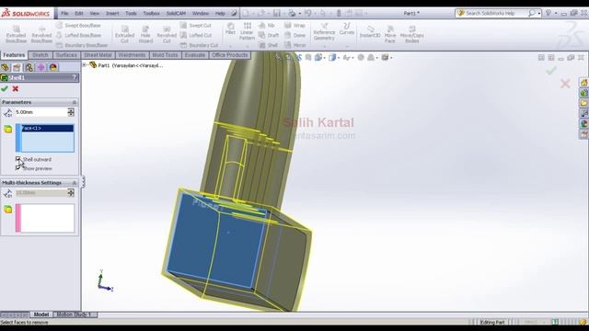Adjust the 5.00mm thickness spinner
The width and height of the screenshot is (589, 331).
[71, 112]
